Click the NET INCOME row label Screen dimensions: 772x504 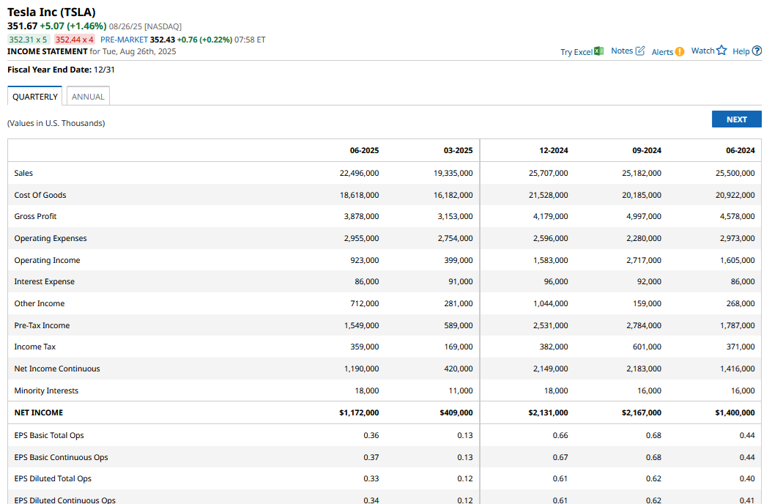tap(38, 413)
